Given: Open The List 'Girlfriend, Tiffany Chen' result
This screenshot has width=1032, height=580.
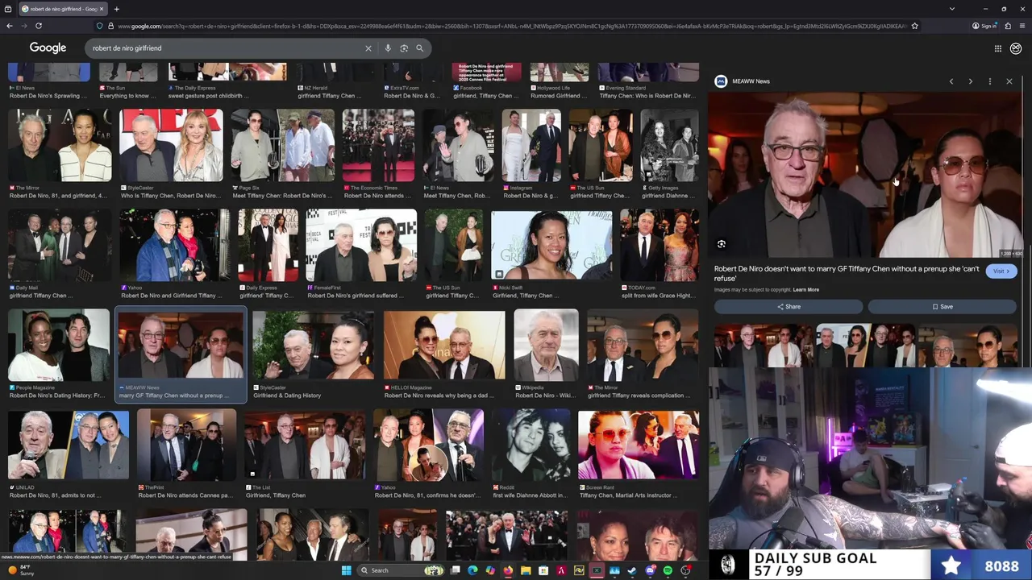Looking at the screenshot, I should click(305, 454).
